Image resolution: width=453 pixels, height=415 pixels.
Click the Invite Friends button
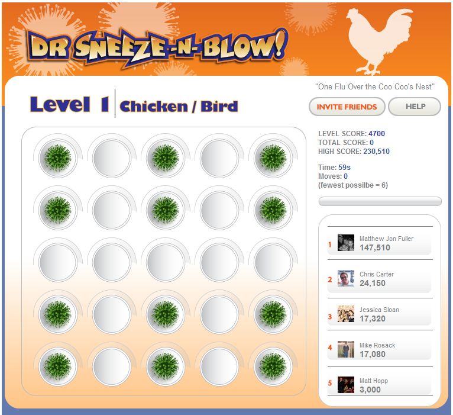(x=347, y=107)
